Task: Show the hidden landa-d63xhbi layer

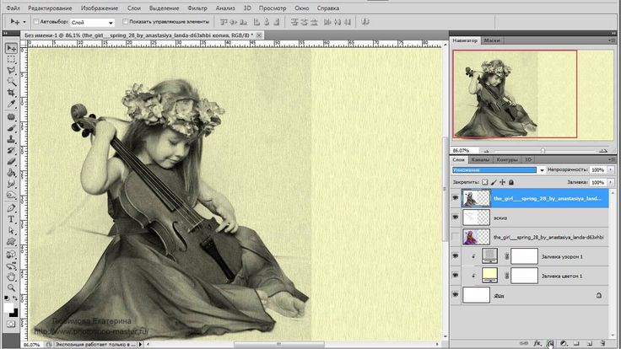Action: (456, 237)
